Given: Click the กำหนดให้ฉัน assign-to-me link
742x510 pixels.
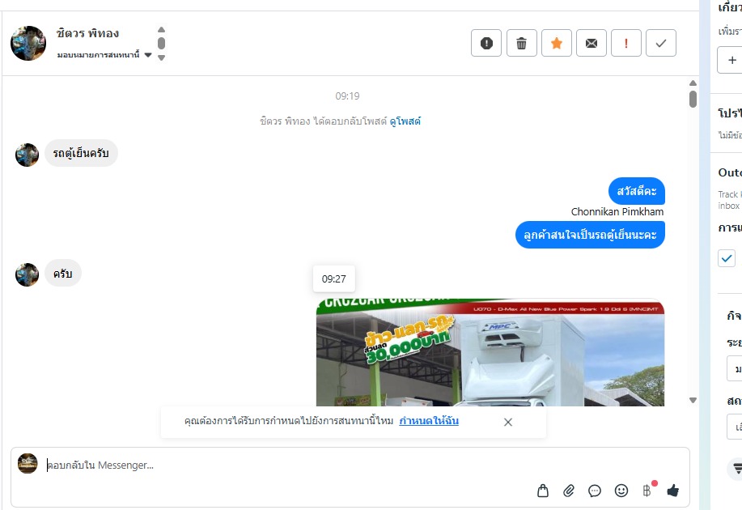Looking at the screenshot, I should (x=429, y=421).
